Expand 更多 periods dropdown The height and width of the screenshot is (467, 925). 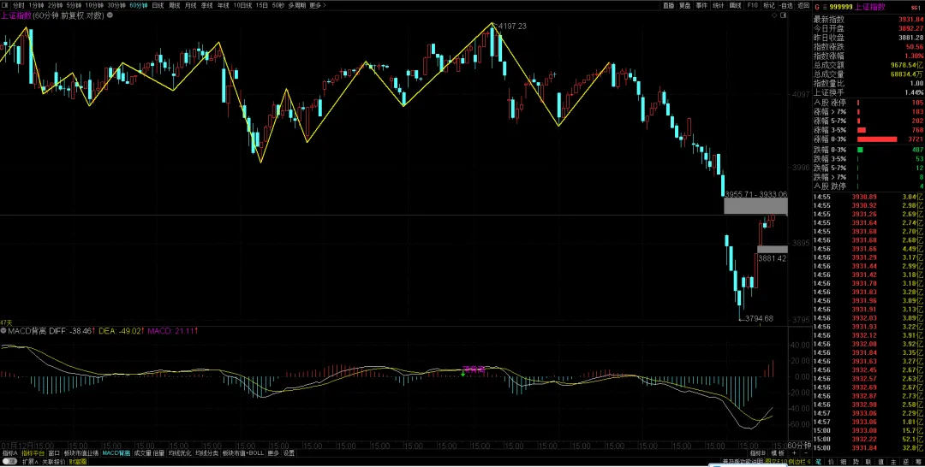(318, 5)
